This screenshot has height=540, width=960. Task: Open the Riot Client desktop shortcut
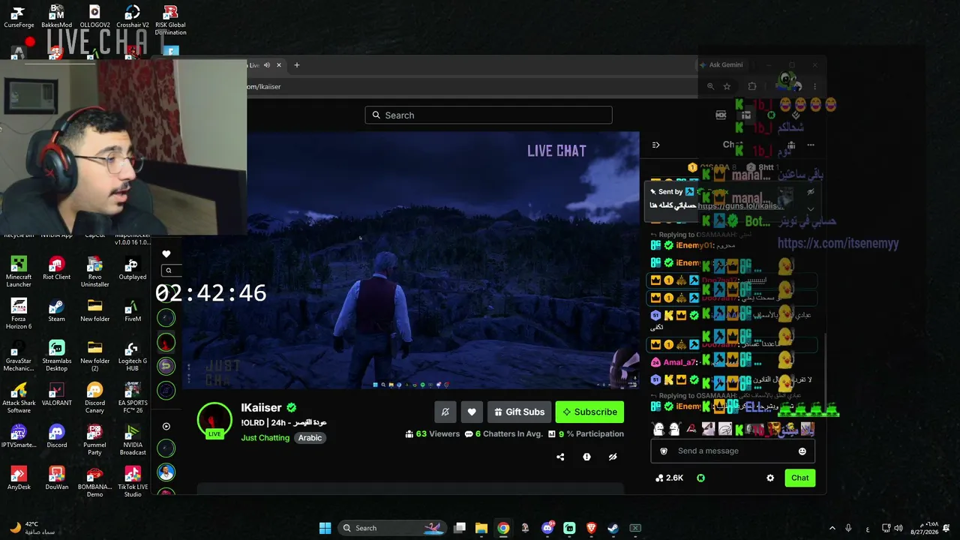(x=56, y=268)
